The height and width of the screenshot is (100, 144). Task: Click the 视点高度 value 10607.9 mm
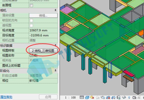coord(38,30)
